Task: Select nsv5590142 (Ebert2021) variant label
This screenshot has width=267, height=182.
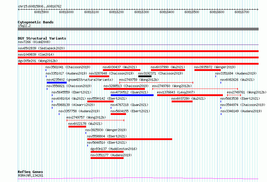Action: [107, 98]
